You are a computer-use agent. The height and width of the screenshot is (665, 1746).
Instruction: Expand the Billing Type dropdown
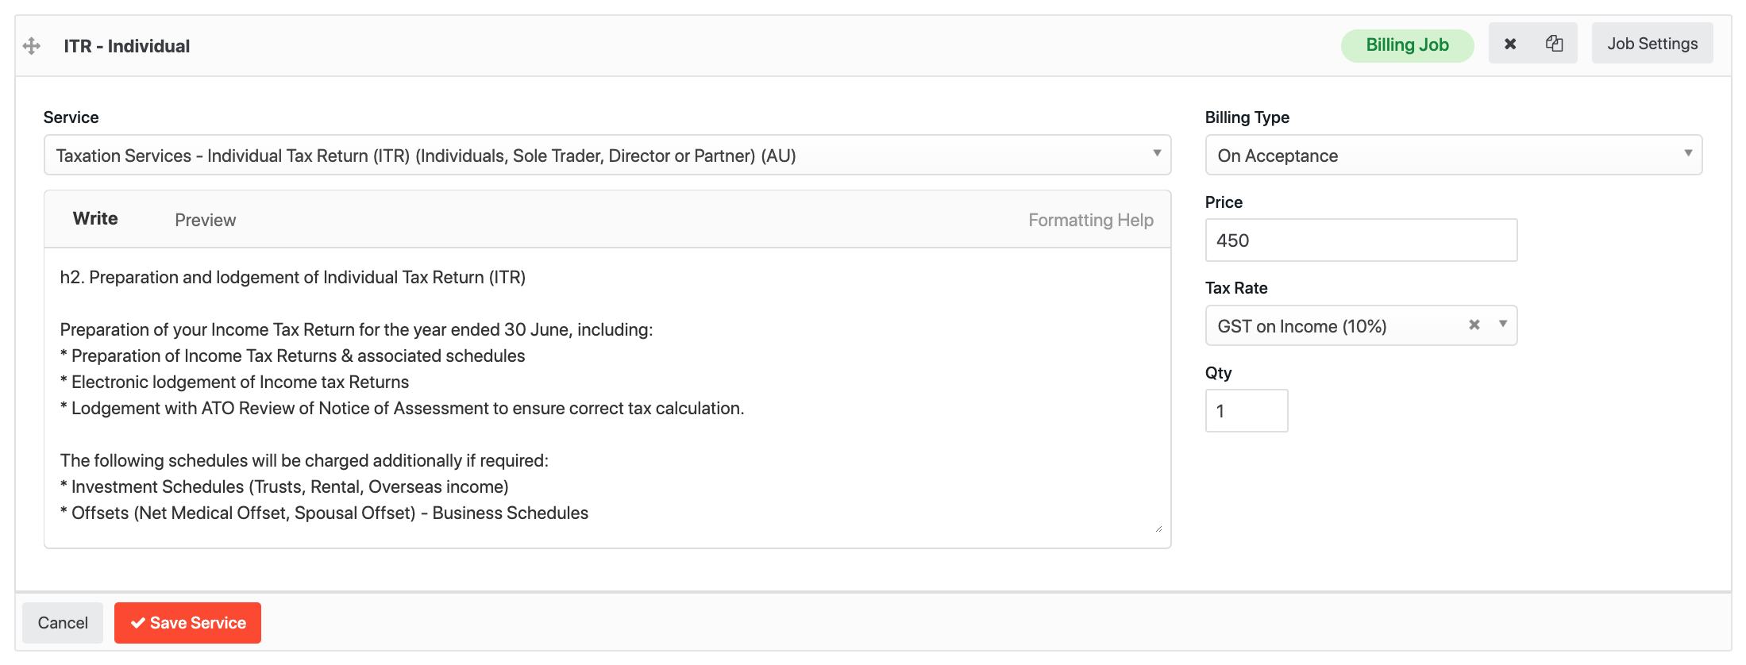[x=1454, y=155]
